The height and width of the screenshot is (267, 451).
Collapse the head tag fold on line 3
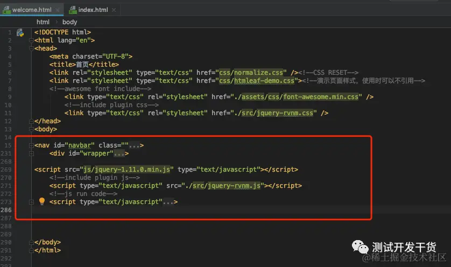pyautogui.click(x=31, y=48)
